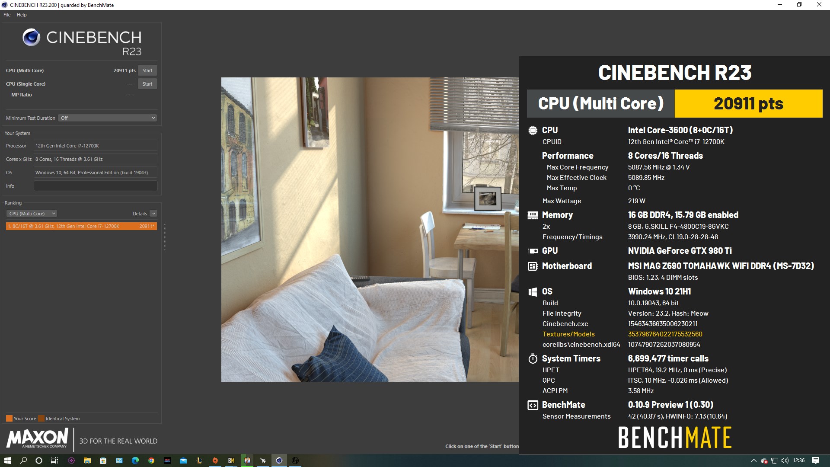This screenshot has height=467, width=830.
Task: Click the Identical System brown legend swatch
Action: tap(41, 419)
